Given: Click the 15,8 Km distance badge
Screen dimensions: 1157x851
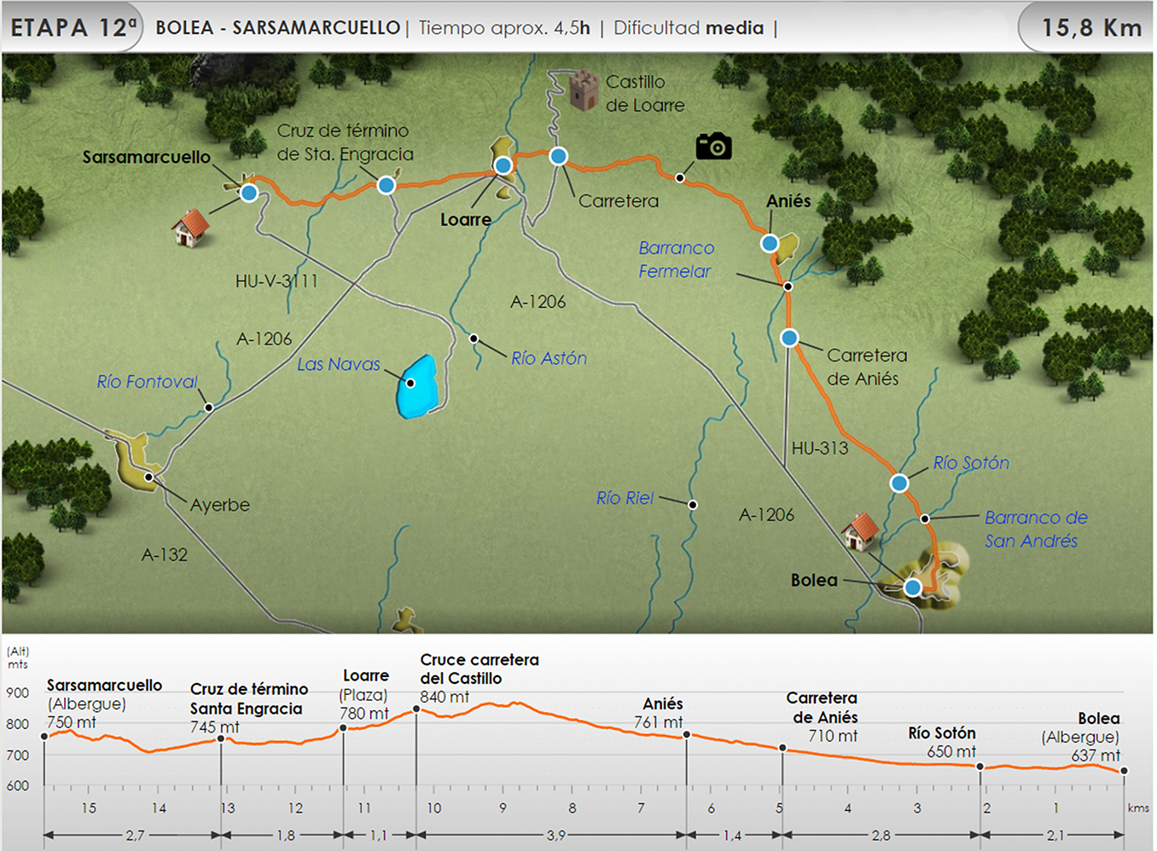Looking at the screenshot, I should (1090, 28).
